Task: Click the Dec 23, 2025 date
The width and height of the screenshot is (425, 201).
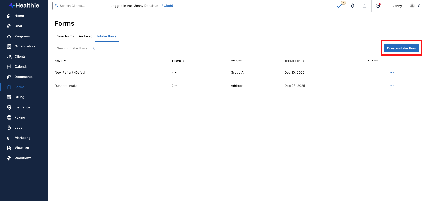Action: coord(295,86)
